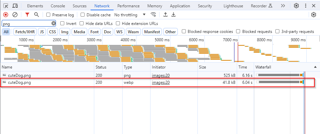Image resolution: width=320 pixels, height=134 pixels.
Task: Click the inspect element selector icon
Action: (x=6, y=6)
